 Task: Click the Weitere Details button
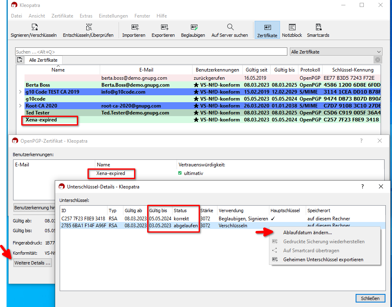[x=33, y=263]
